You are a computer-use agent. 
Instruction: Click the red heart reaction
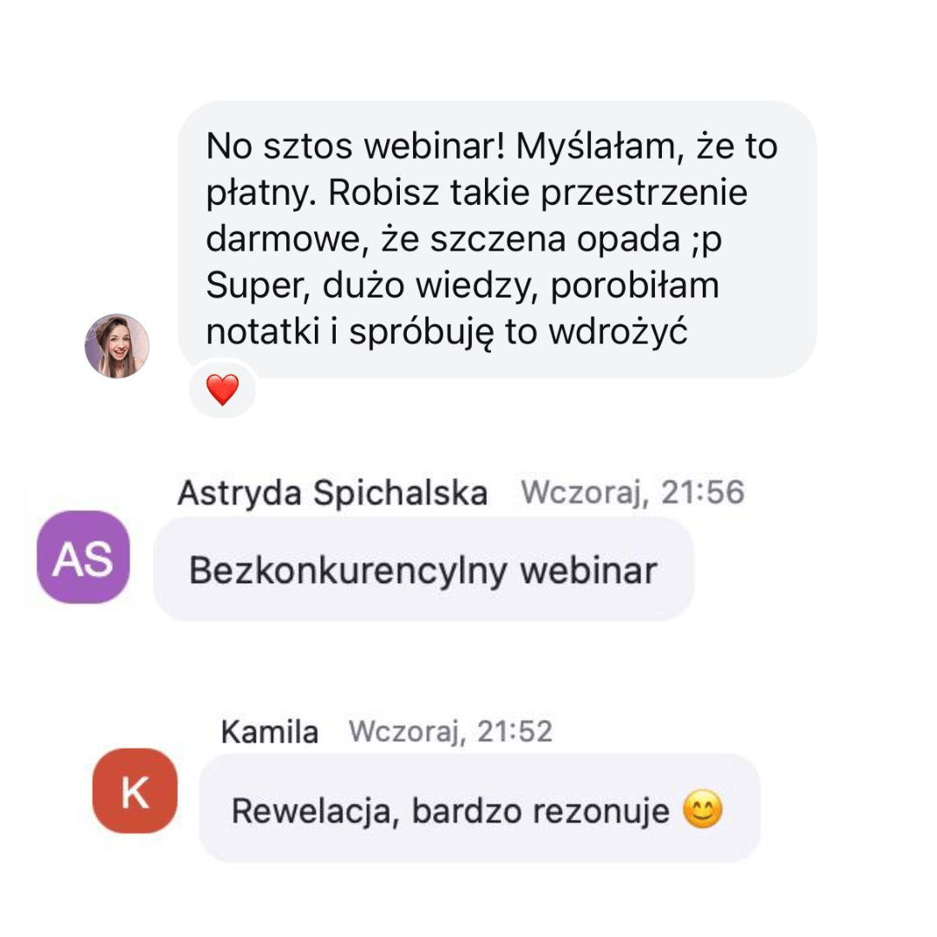[x=222, y=390]
